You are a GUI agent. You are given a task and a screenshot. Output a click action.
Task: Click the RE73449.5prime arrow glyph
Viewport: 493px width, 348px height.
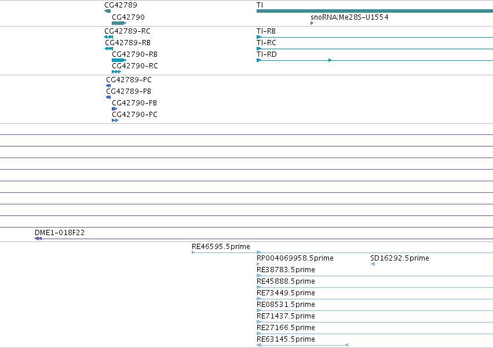(x=259, y=299)
